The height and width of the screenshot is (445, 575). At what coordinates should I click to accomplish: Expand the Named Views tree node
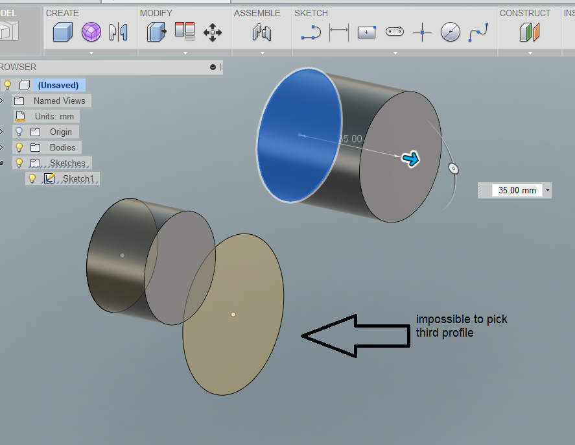[1, 101]
